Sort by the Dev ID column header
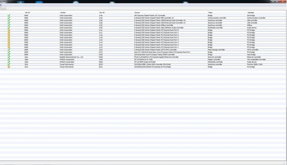The width and height of the screenshot is (287, 165). point(102,13)
